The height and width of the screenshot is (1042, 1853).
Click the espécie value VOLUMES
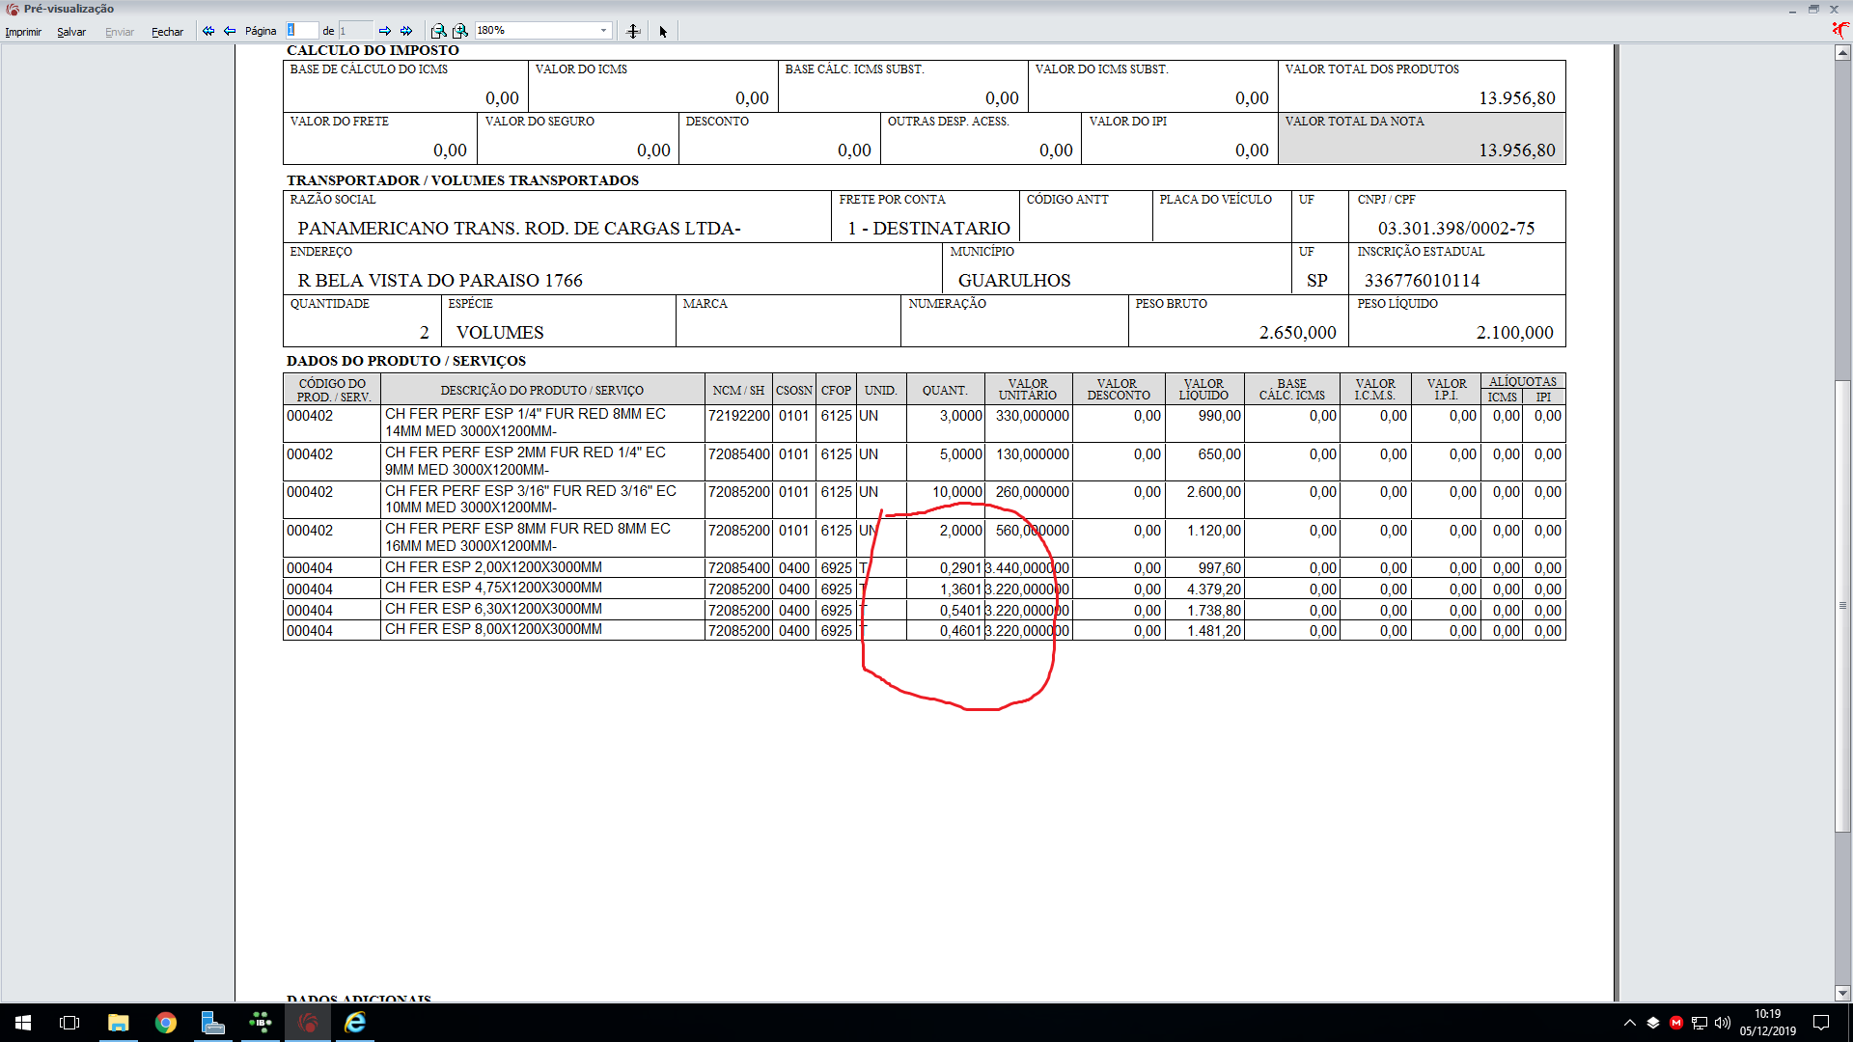tap(500, 333)
